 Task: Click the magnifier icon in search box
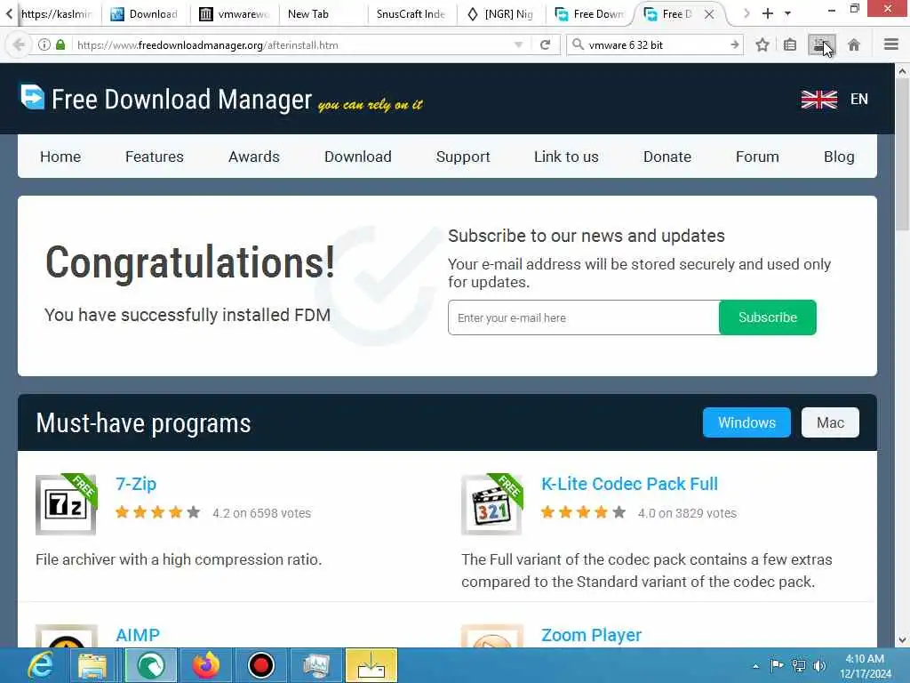coord(578,44)
